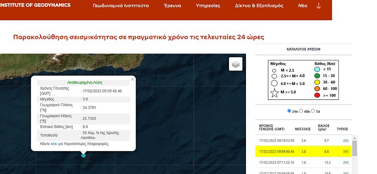
Task: Select the 48h time range radio
Action: tap(301, 111)
